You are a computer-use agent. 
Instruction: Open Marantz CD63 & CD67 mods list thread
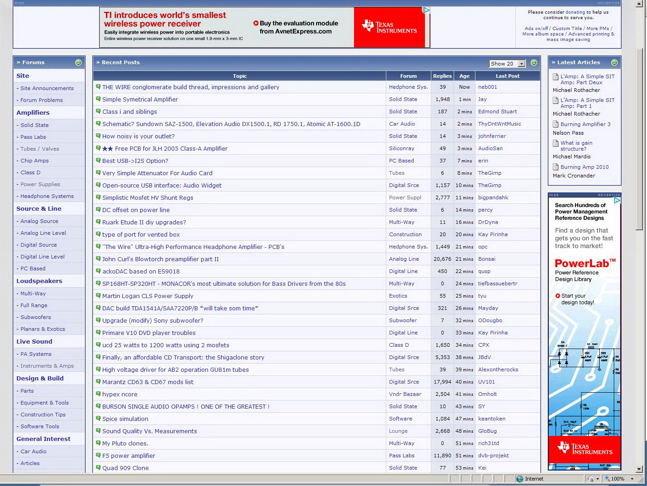tap(148, 382)
